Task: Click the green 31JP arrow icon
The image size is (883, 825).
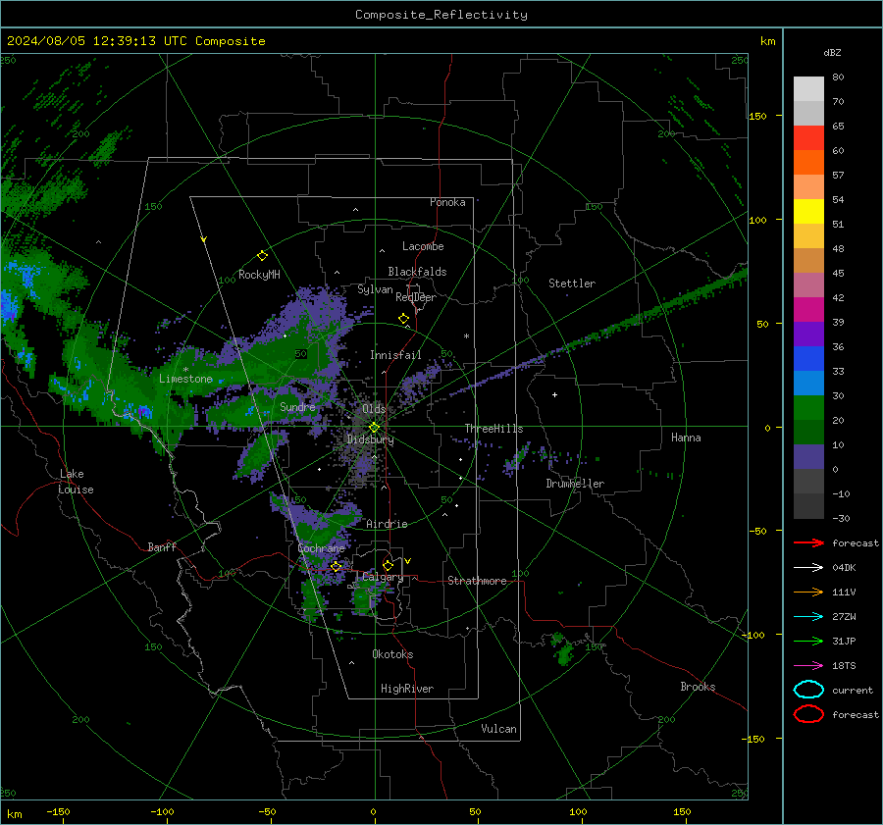Action: click(x=808, y=641)
